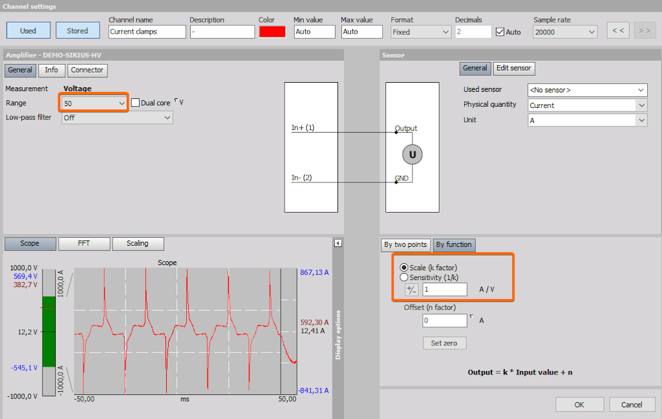Click the 12,2 V reading
Viewport: 662px width, 419px height.
click(x=27, y=332)
